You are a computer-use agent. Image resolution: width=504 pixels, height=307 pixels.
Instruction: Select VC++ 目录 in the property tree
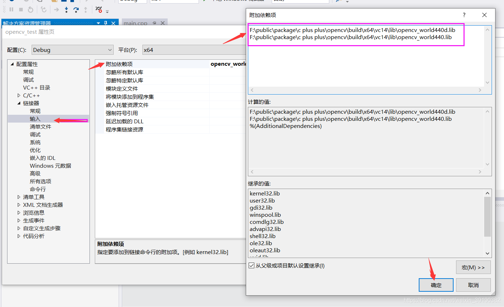[x=37, y=87]
